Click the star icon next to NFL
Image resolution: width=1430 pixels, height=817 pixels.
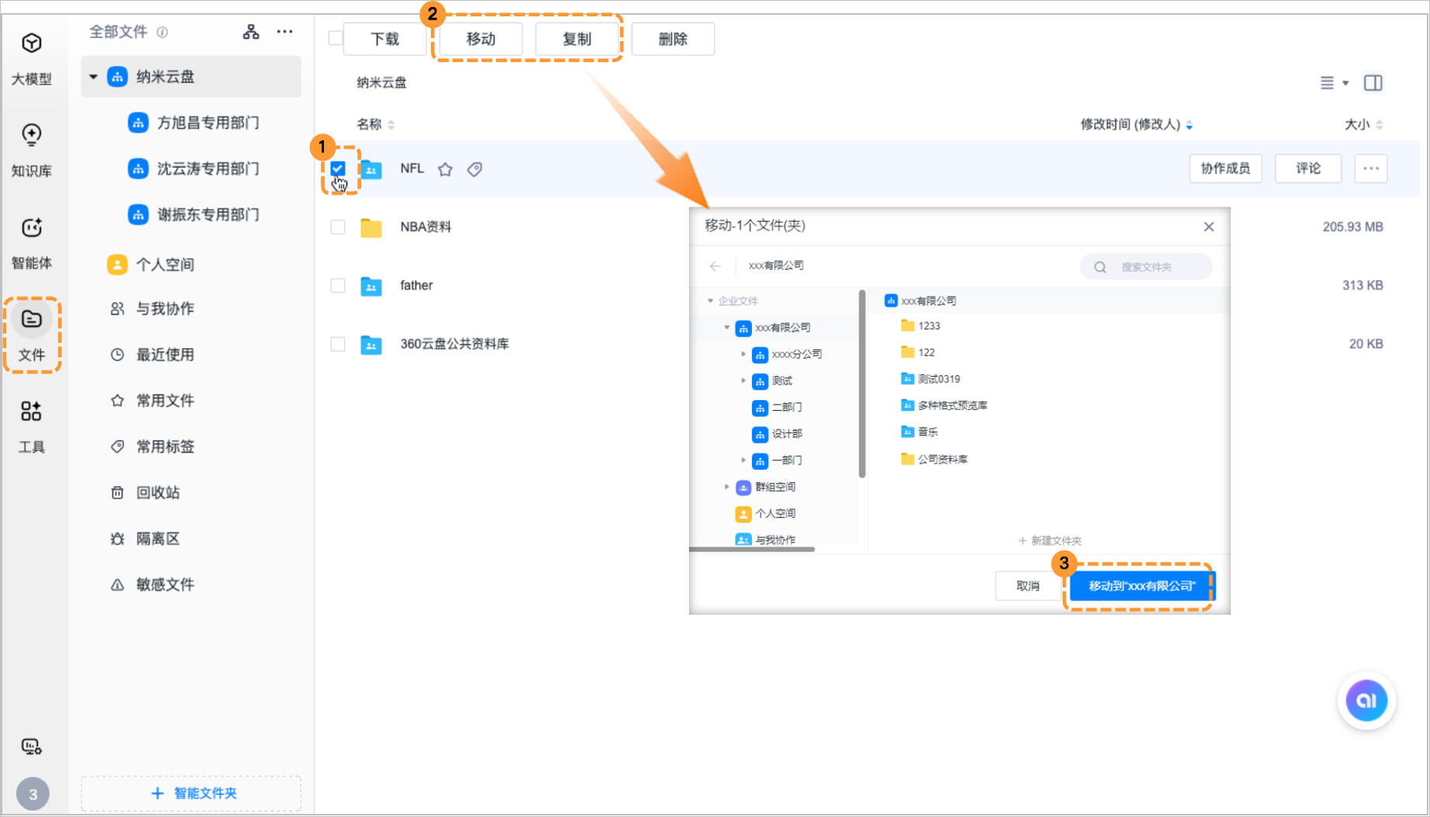tap(445, 169)
